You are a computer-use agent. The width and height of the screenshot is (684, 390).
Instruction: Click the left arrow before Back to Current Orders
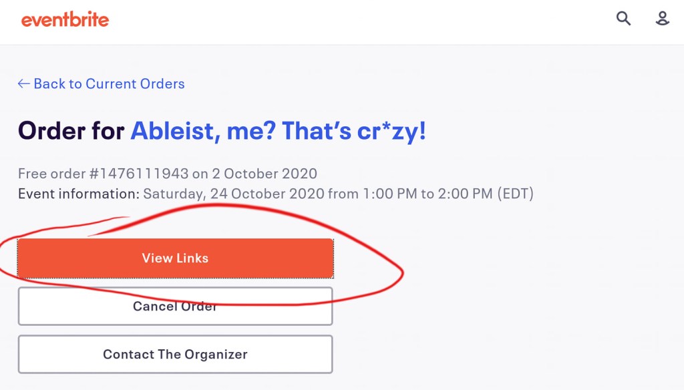[24, 83]
